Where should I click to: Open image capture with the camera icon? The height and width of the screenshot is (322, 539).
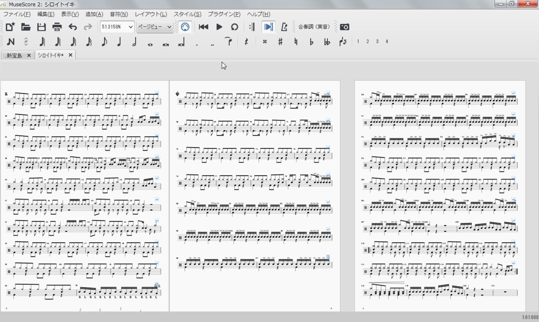[x=345, y=27]
